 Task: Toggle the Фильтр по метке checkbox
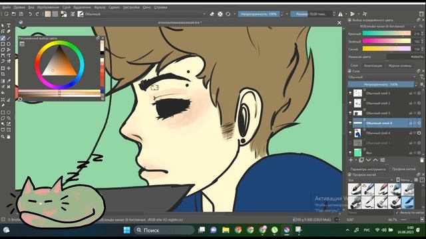point(397,212)
